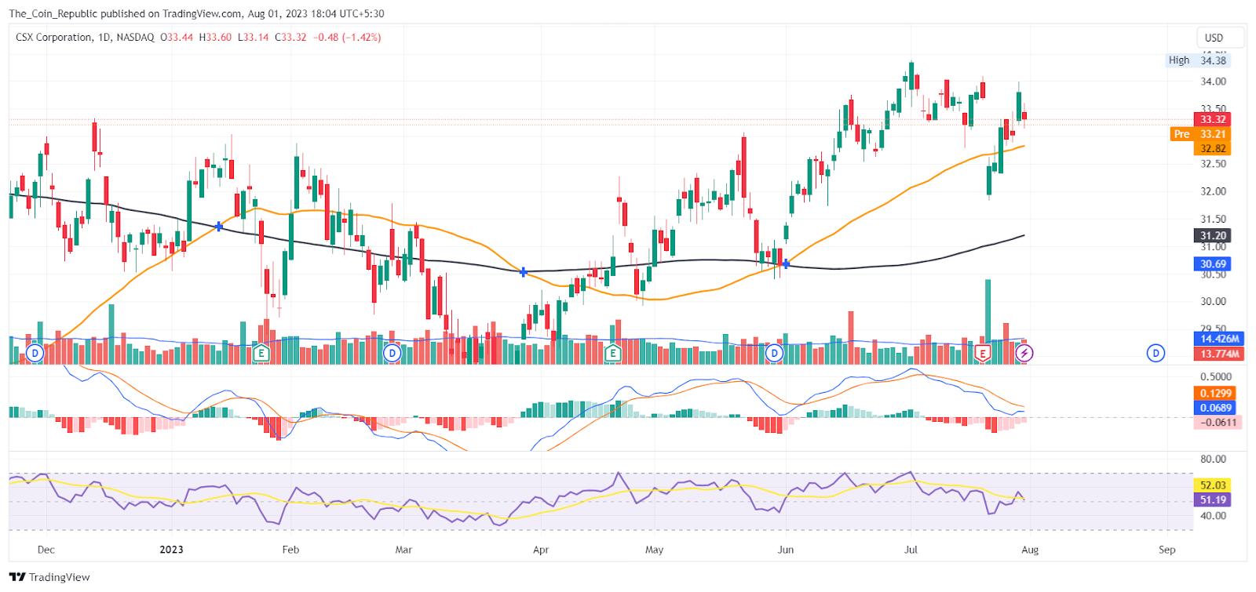1256x592 pixels.
Task: Open the earnings E marker before Feb
Action: coord(261,354)
